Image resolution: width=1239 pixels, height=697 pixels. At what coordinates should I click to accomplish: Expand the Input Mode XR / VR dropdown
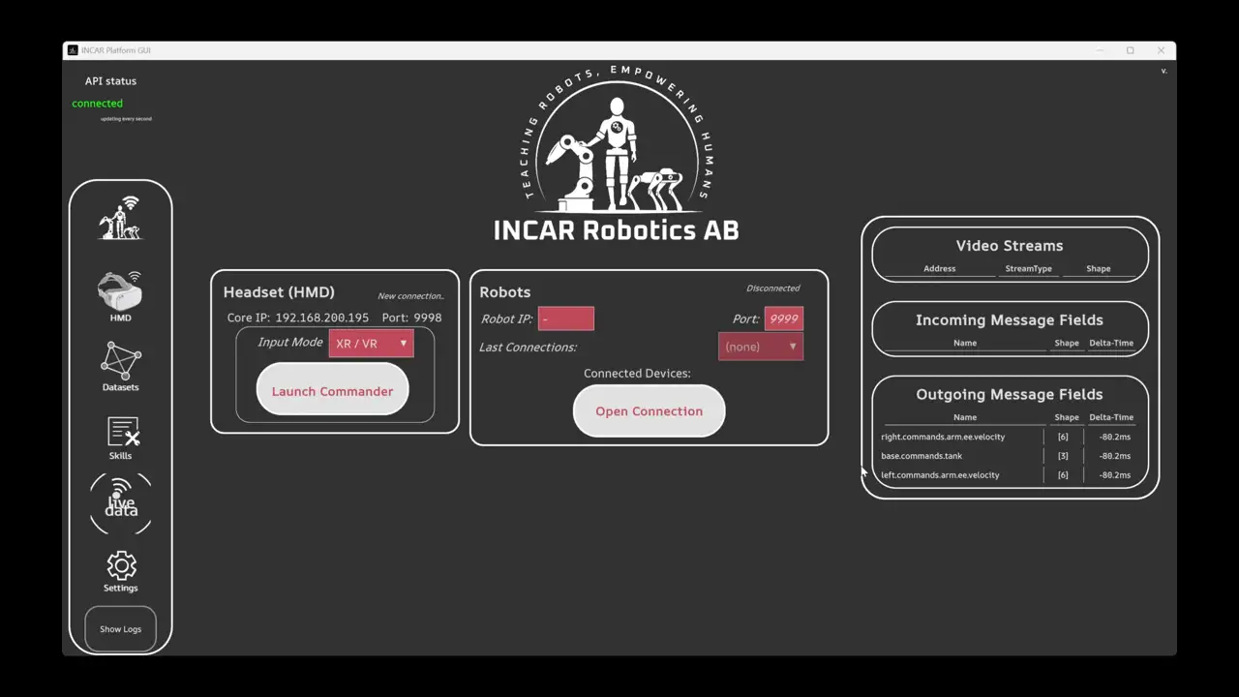pyautogui.click(x=372, y=344)
